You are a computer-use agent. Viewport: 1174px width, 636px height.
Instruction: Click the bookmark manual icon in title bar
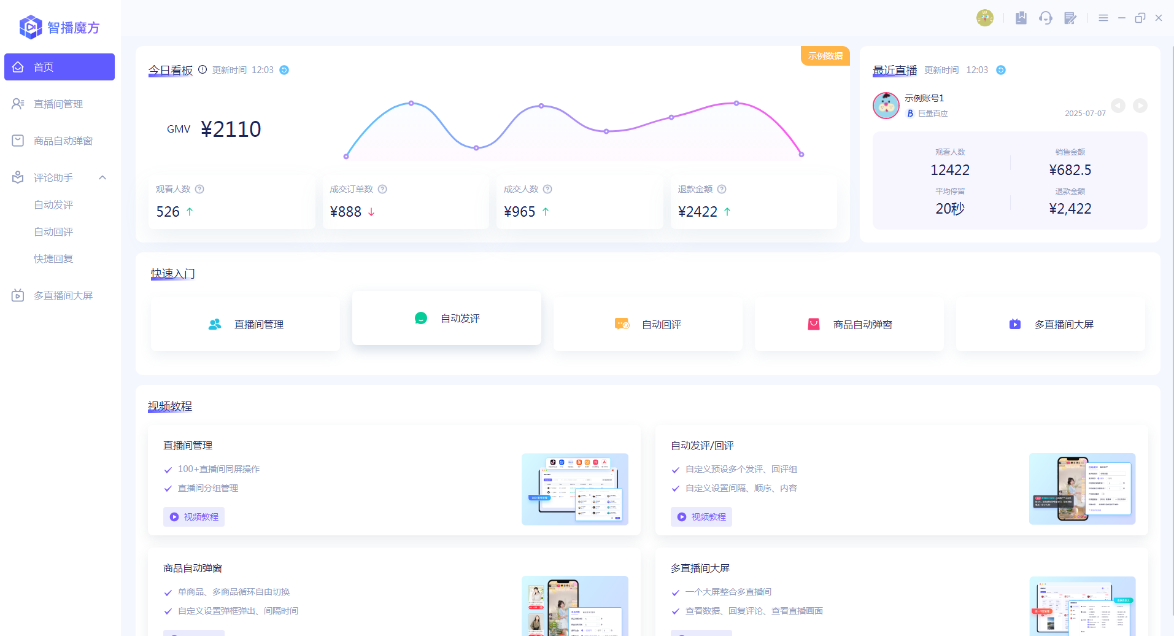(x=1021, y=18)
